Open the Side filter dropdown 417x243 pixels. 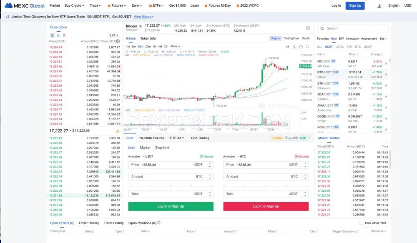[x=145, y=231]
